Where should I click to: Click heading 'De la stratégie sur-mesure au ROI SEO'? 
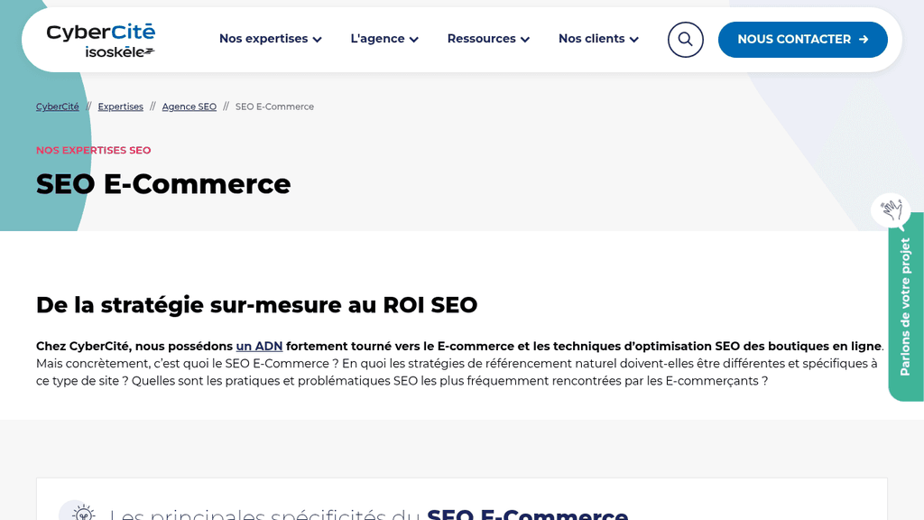[x=256, y=305]
